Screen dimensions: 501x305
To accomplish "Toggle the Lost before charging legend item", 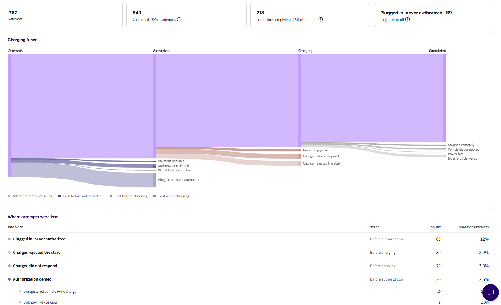I will coord(128,196).
